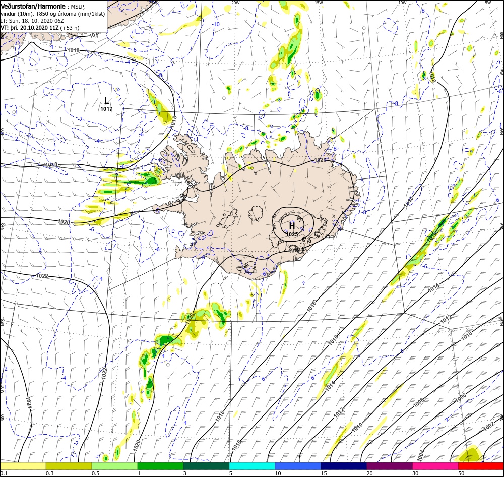504x477 pixels.
Task: Click the 1002 isobar label
Action: [489, 425]
